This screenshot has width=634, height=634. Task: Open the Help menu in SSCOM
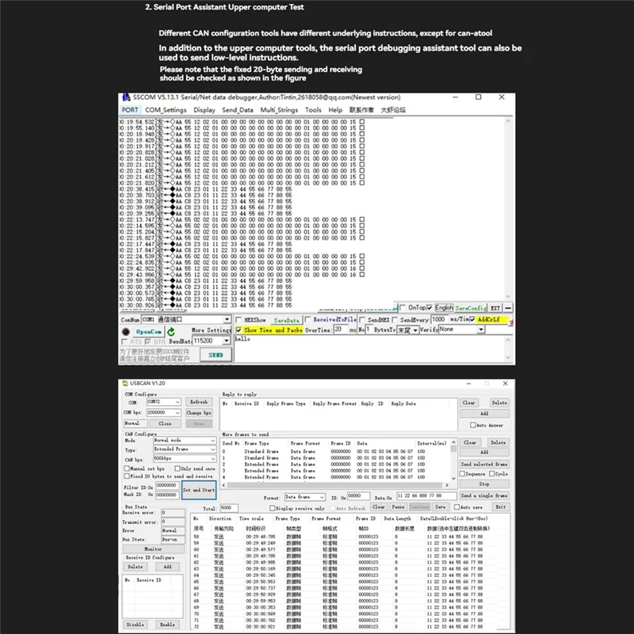pos(335,110)
